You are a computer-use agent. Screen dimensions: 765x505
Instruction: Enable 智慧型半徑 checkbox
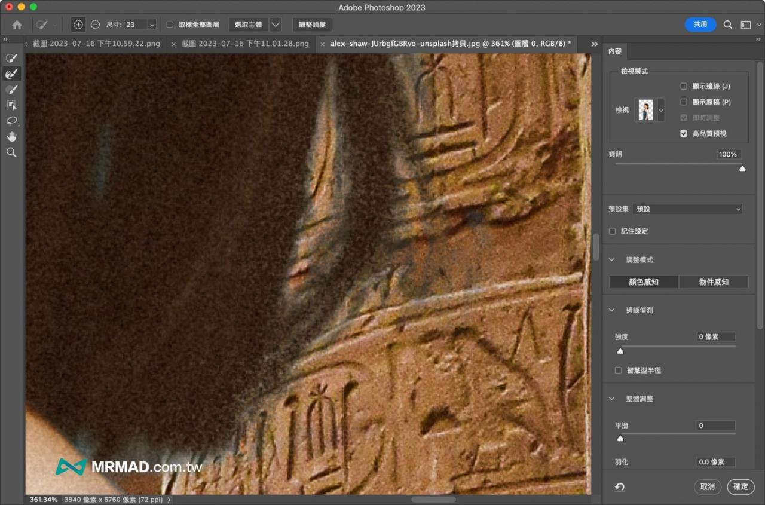pyautogui.click(x=619, y=370)
